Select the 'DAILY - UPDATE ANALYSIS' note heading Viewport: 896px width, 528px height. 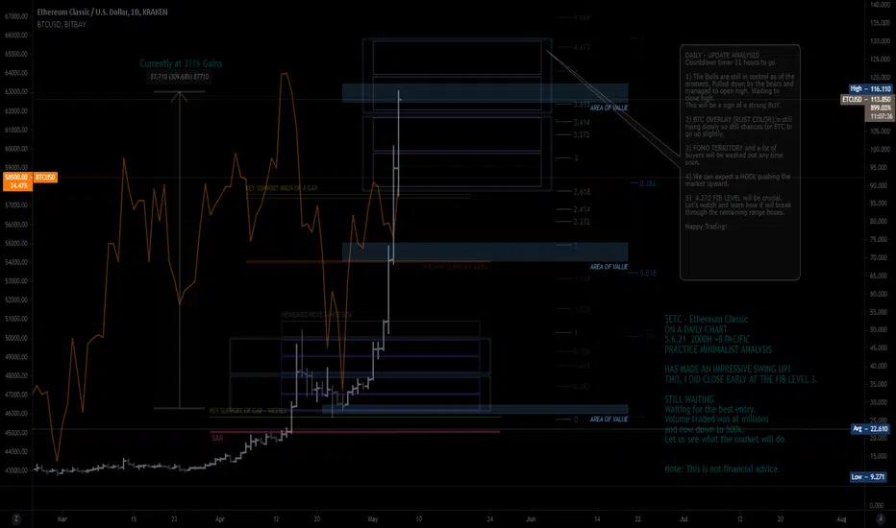pyautogui.click(x=722, y=56)
